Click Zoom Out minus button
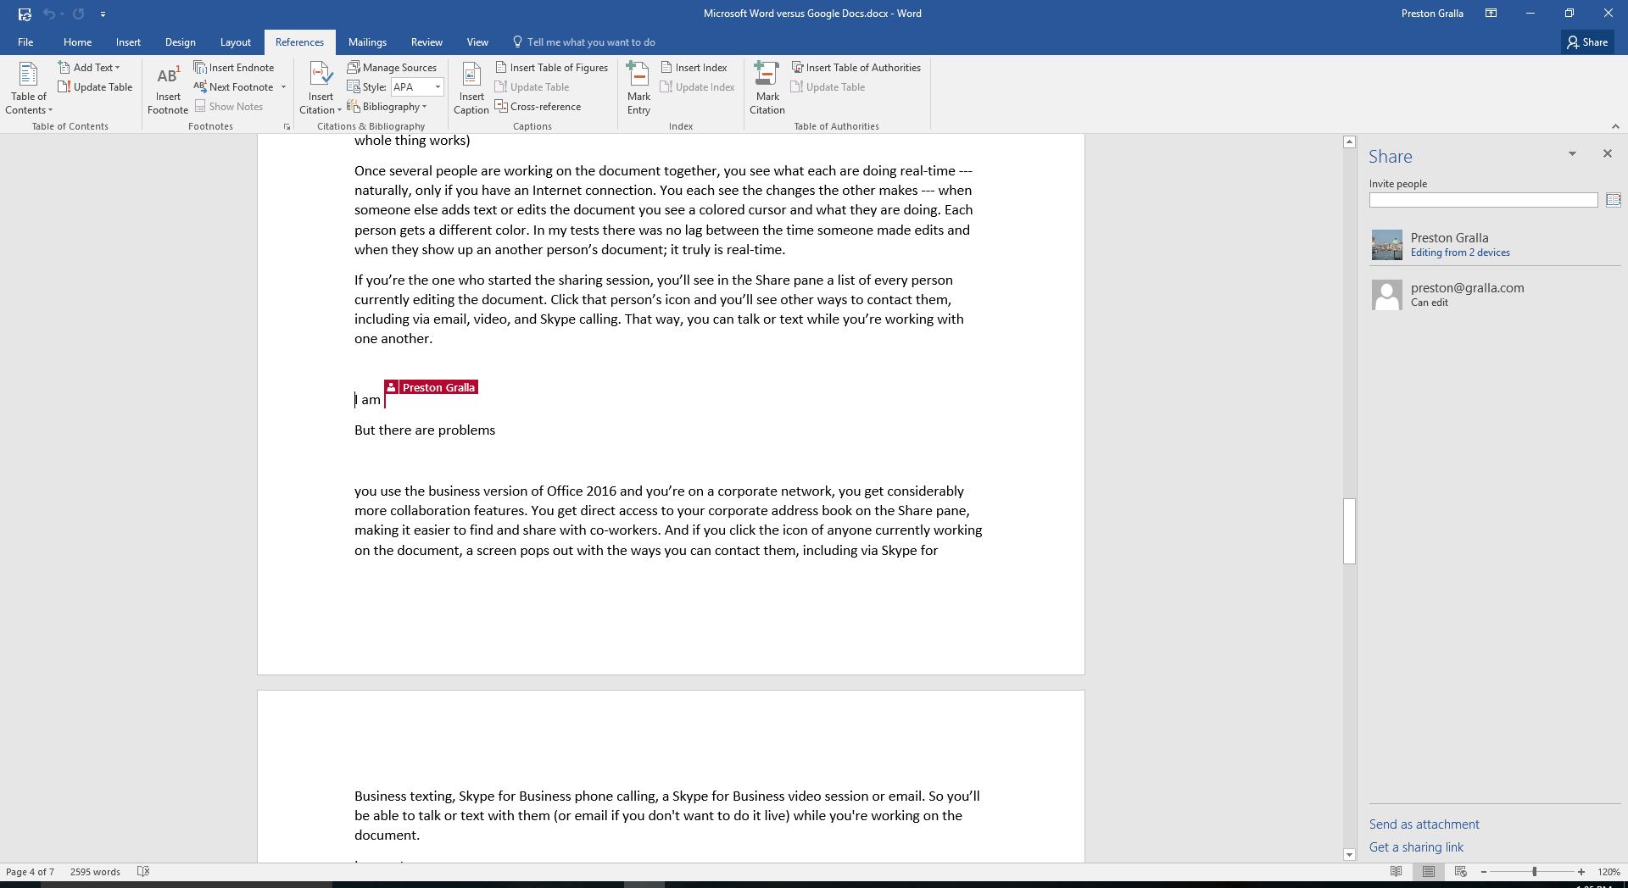This screenshot has width=1628, height=888. click(x=1483, y=872)
